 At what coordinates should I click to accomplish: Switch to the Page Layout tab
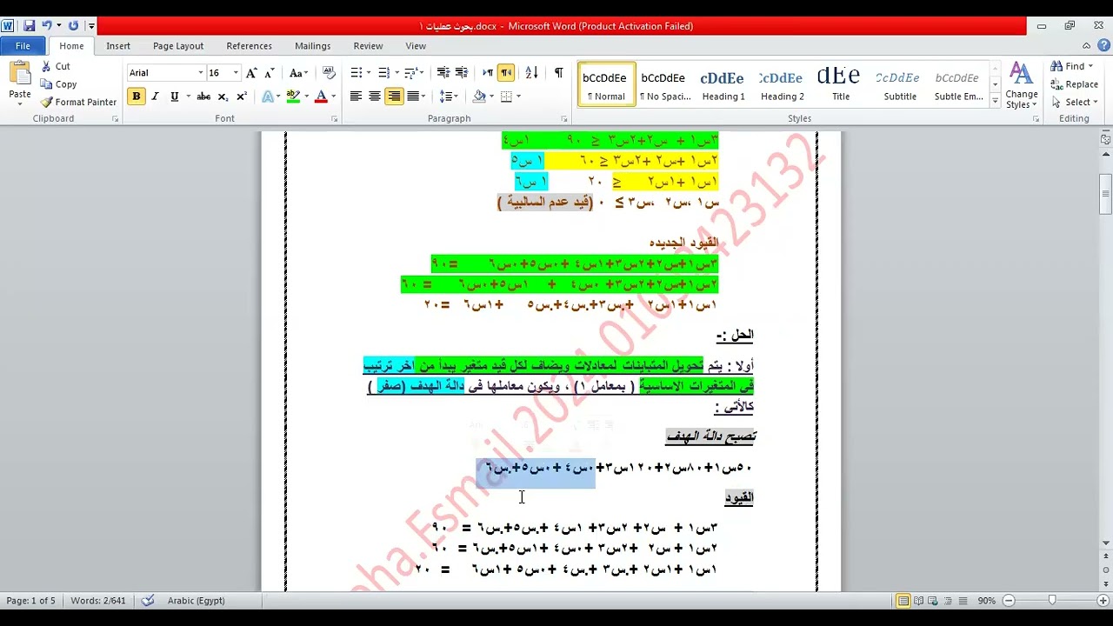click(178, 46)
